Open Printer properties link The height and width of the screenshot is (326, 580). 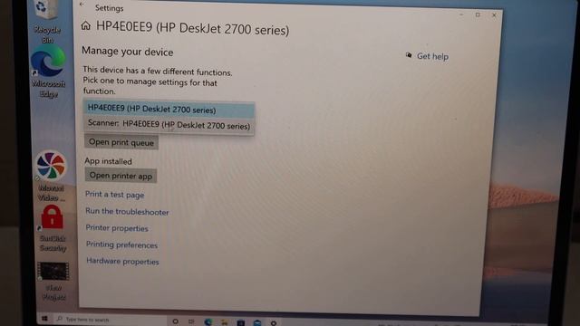(x=117, y=228)
